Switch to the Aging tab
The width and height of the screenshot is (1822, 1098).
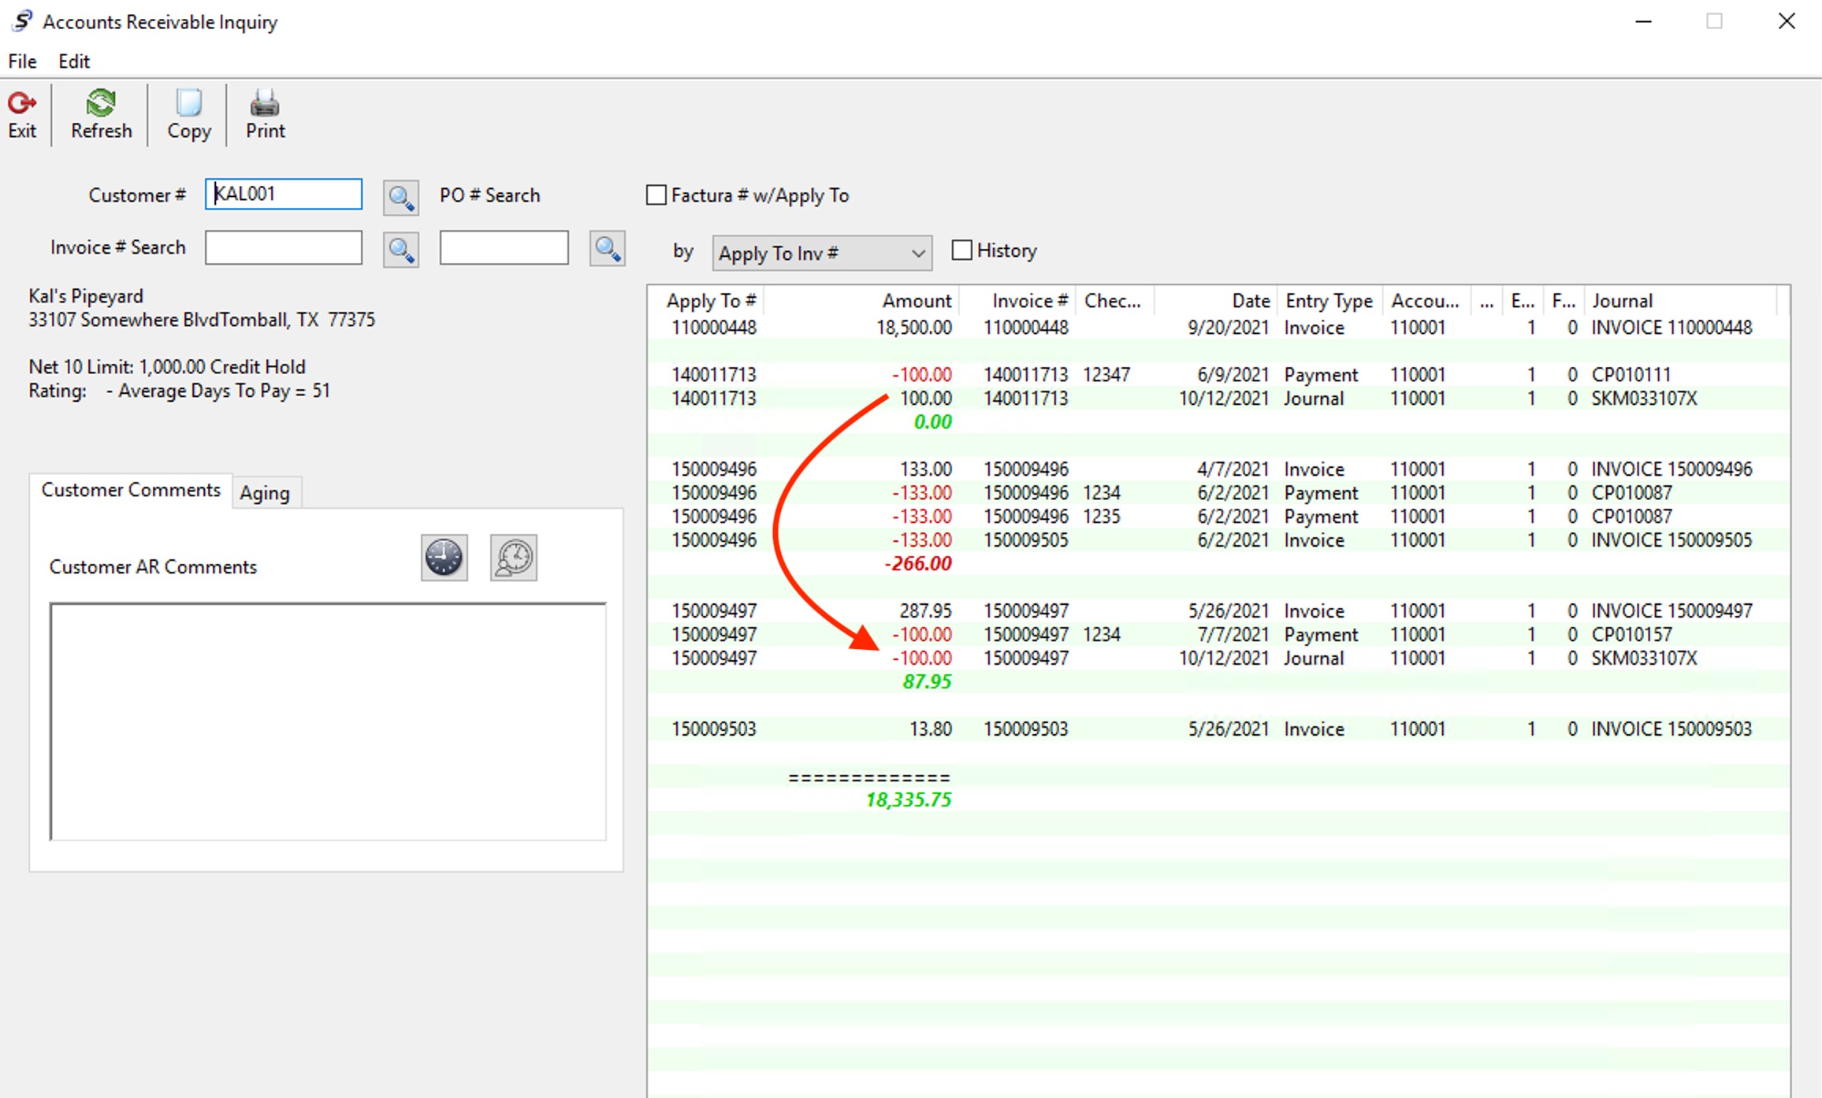pyautogui.click(x=265, y=493)
